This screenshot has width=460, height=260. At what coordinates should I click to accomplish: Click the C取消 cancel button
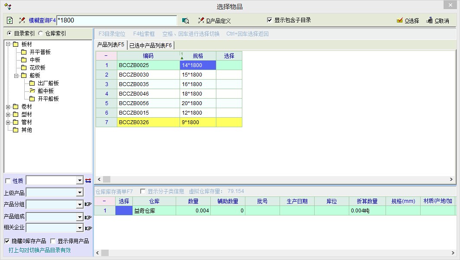click(437, 20)
